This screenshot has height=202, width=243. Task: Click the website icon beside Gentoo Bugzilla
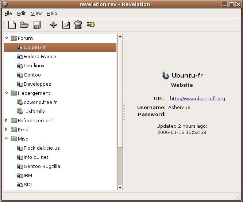click(20, 167)
